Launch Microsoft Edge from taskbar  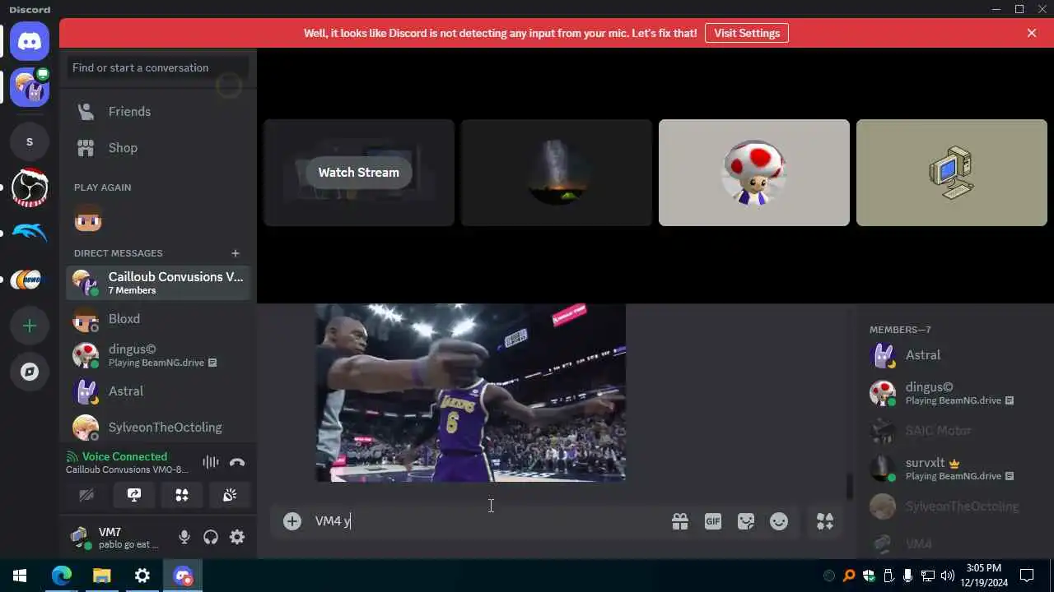click(62, 576)
